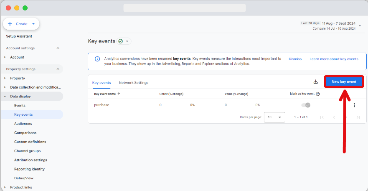The width and height of the screenshot is (368, 191).
Task: Go to first page pagination icon
Action: 322,117
